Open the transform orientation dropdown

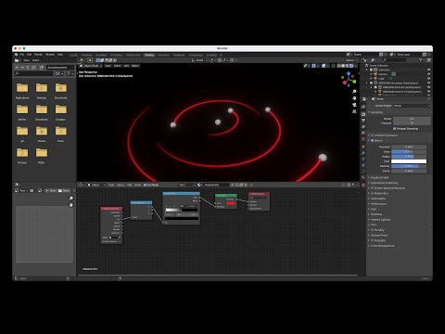[199, 60]
